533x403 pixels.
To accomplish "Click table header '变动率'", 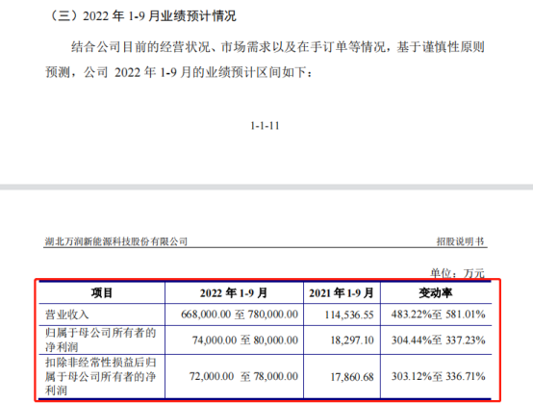I will coord(436,293).
